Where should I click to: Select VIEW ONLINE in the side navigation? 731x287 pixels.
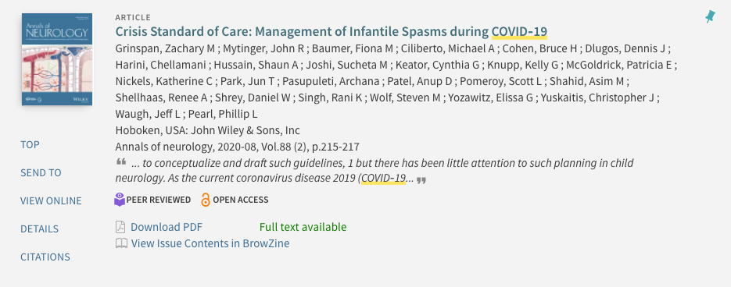click(x=51, y=200)
